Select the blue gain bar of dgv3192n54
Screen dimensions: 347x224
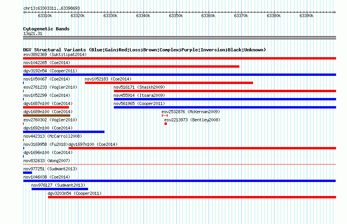179,75
